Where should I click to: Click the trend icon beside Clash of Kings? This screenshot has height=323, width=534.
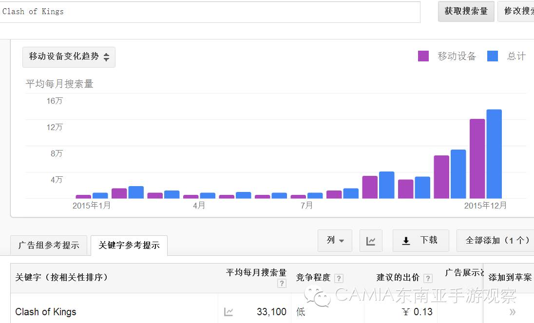(x=229, y=312)
